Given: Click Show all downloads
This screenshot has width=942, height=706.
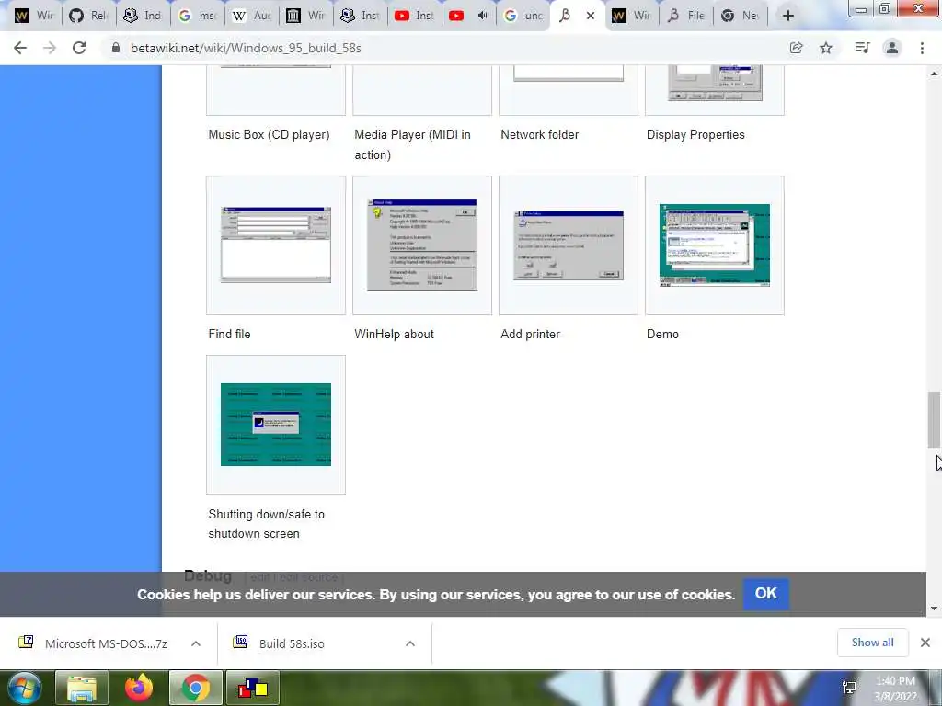Looking at the screenshot, I should coord(872,643).
